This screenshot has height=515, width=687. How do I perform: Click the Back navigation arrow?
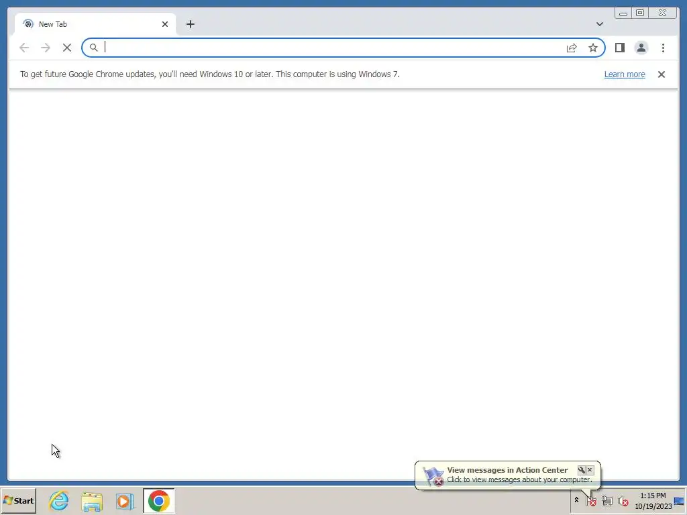24,48
